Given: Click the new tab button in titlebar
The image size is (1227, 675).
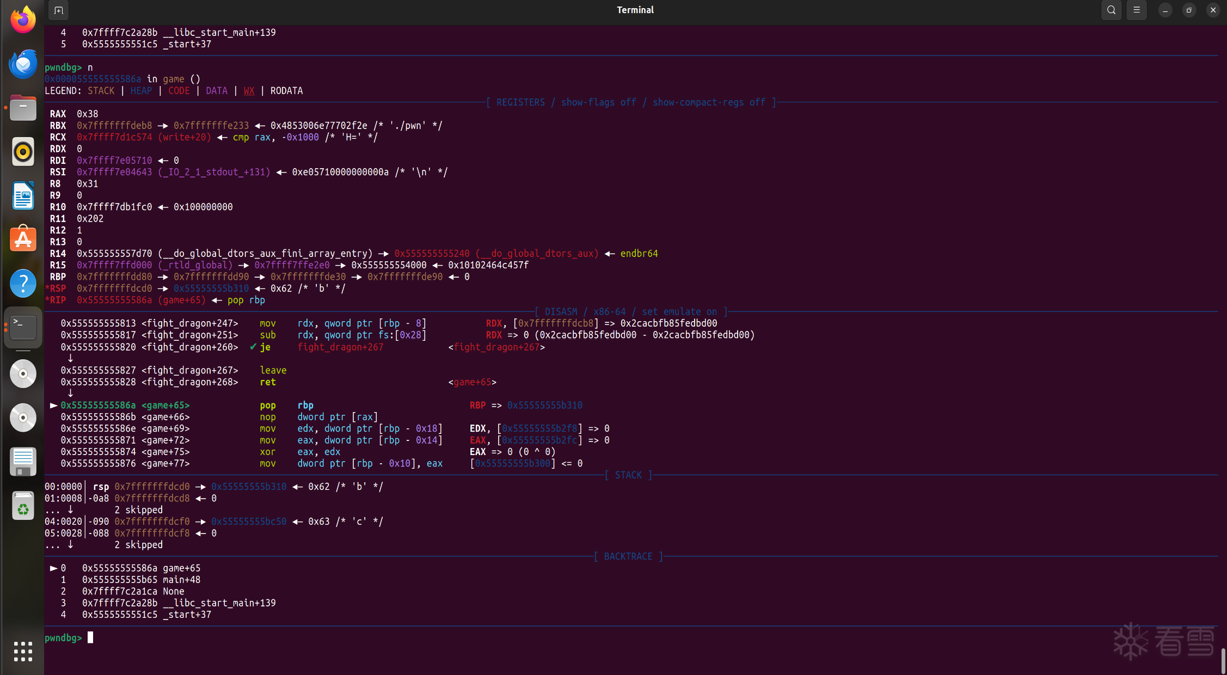Looking at the screenshot, I should click(x=59, y=10).
